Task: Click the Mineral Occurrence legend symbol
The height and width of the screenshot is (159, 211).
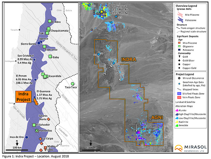Action: 177,78
